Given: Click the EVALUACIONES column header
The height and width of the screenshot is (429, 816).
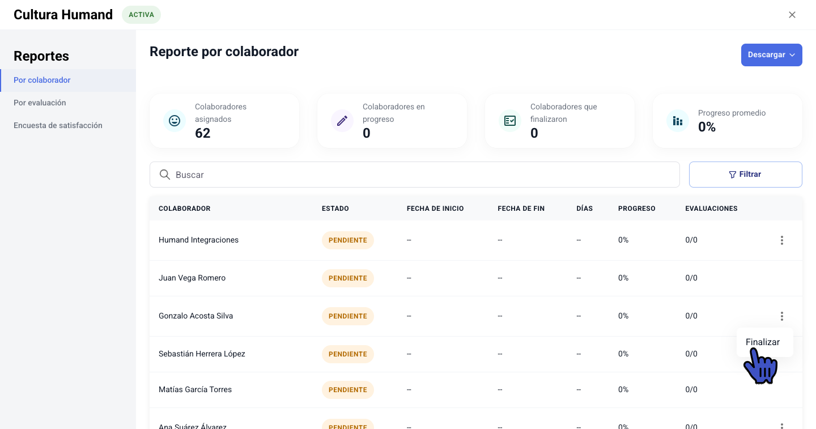Looking at the screenshot, I should point(712,209).
